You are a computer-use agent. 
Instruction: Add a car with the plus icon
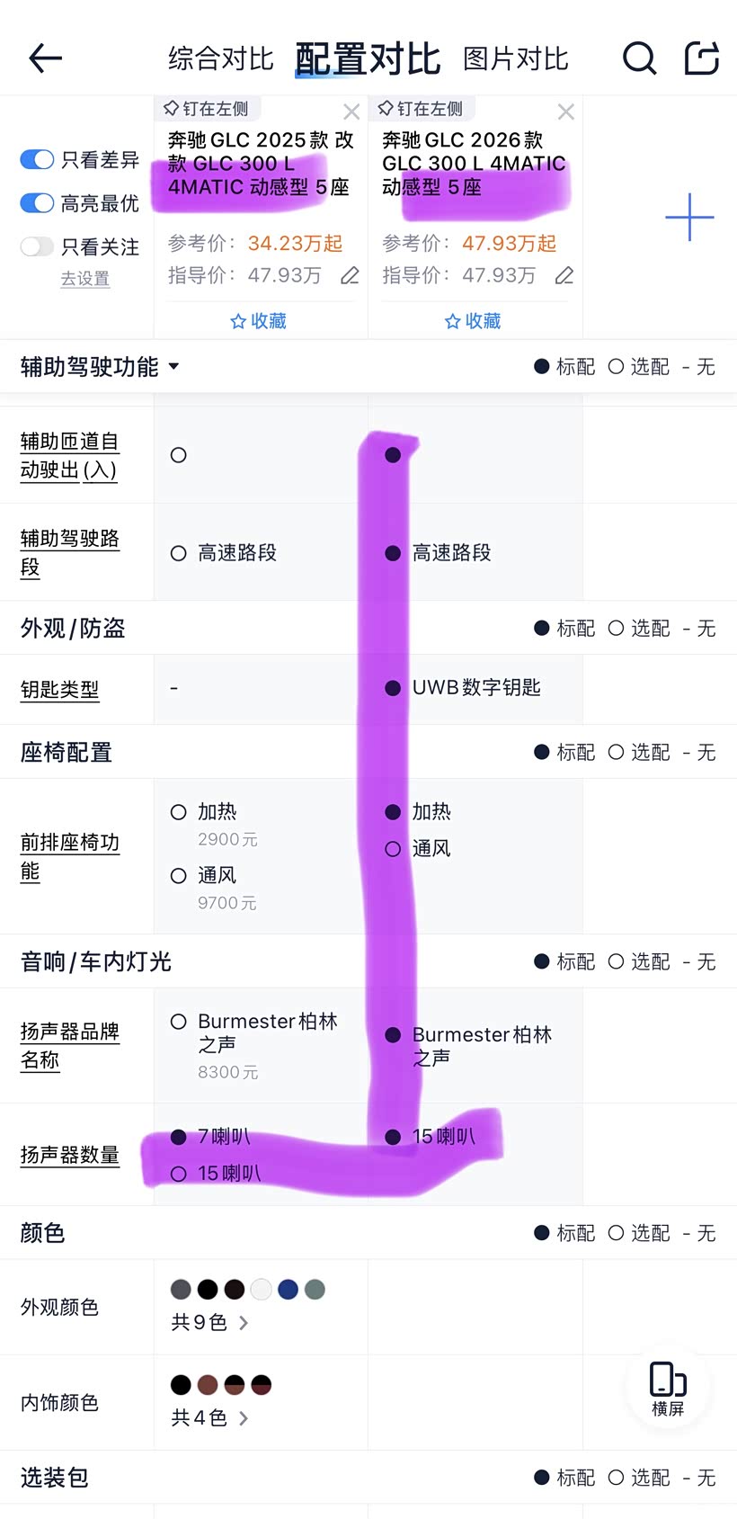click(x=689, y=217)
